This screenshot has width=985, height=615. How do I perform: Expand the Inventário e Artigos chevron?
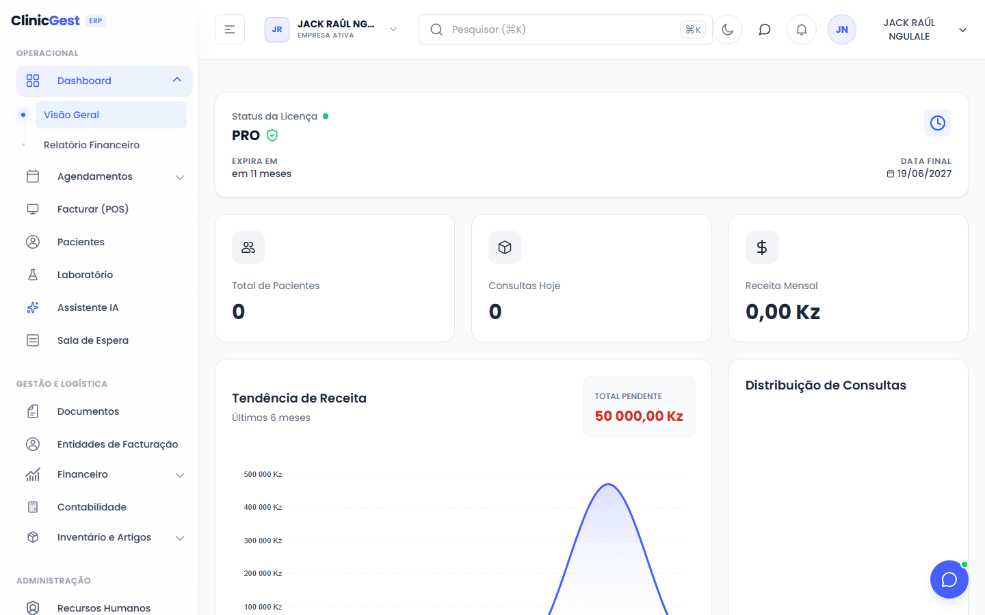pyautogui.click(x=180, y=538)
